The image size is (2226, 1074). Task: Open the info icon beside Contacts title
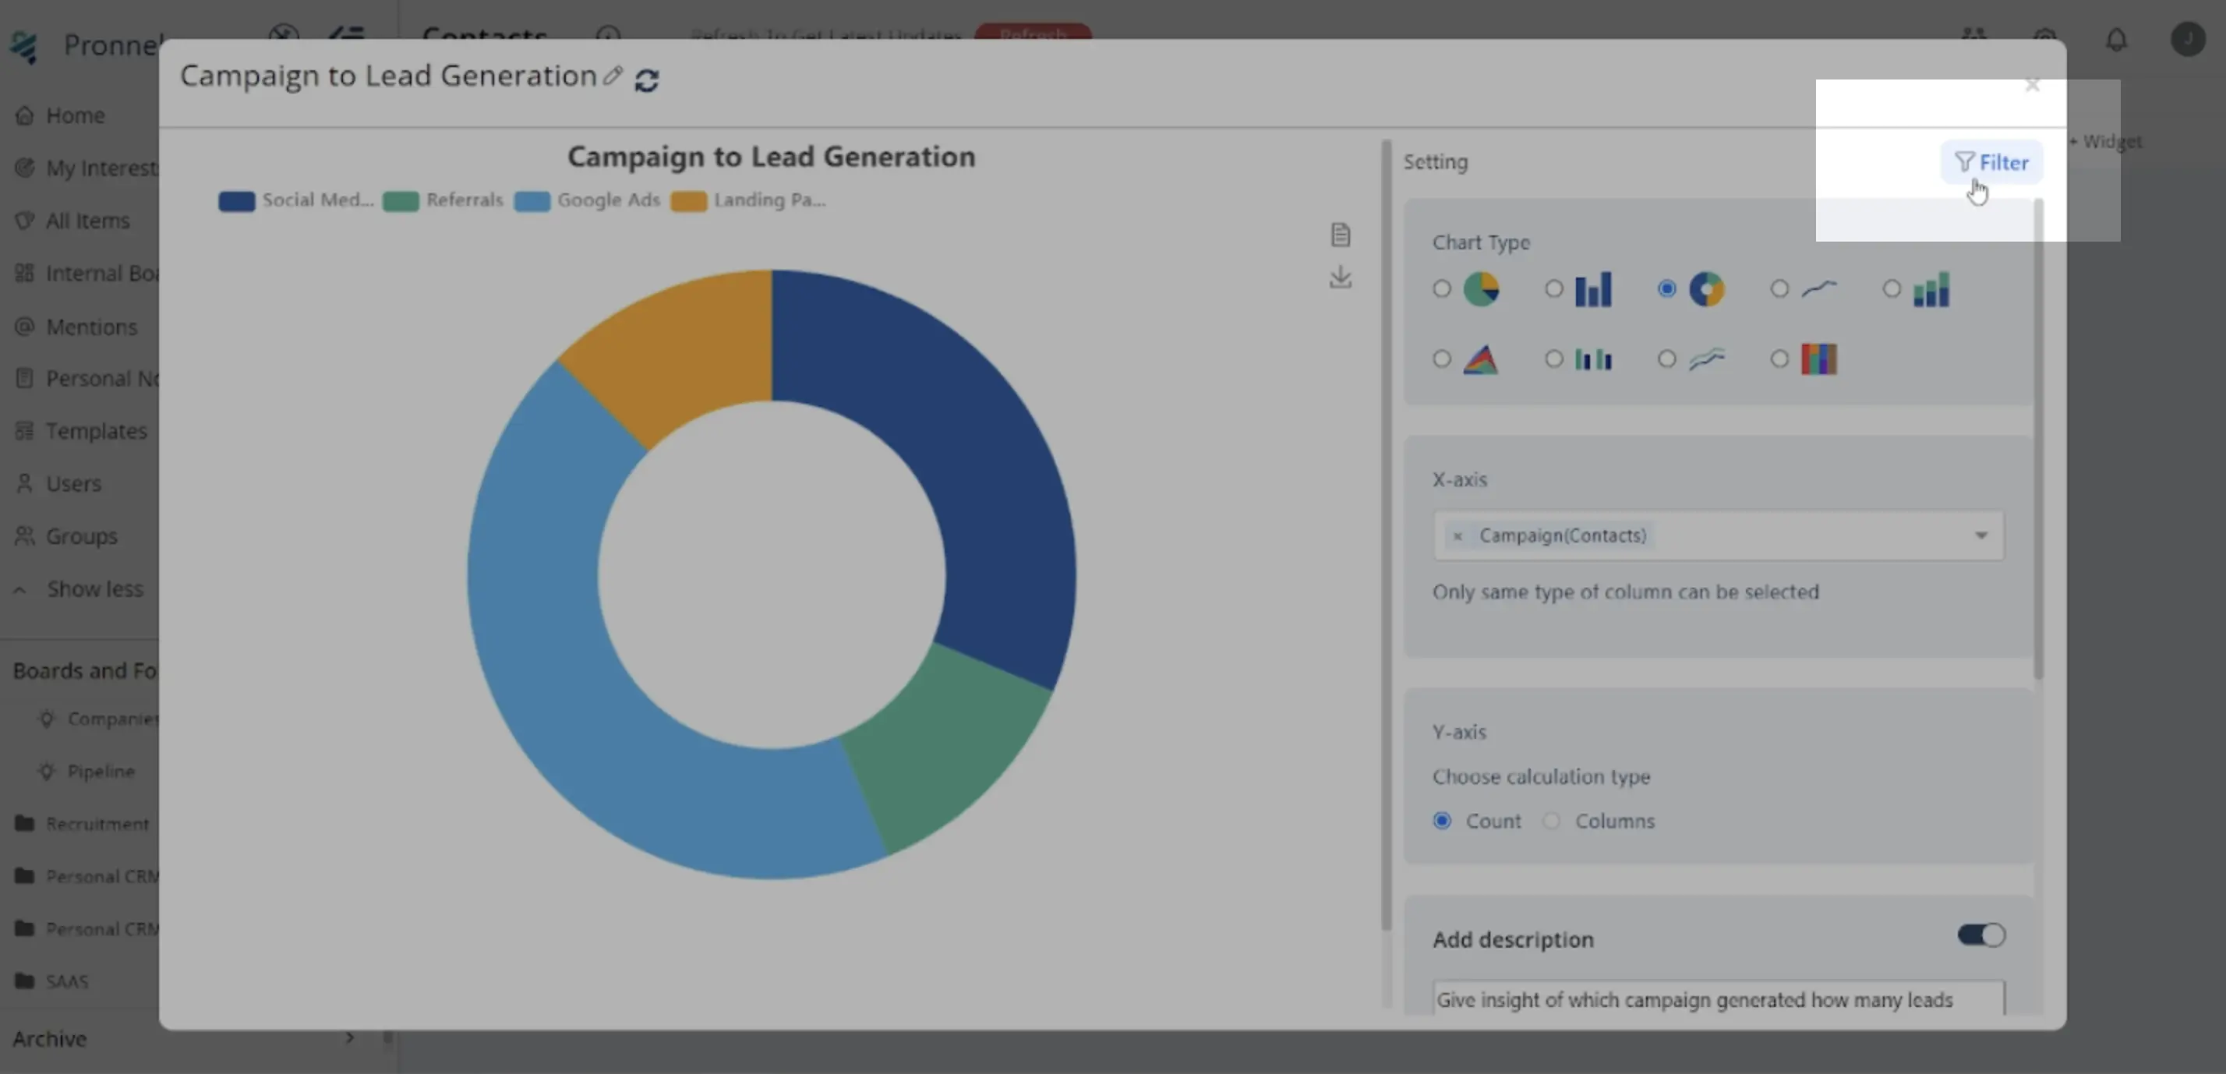pos(609,34)
